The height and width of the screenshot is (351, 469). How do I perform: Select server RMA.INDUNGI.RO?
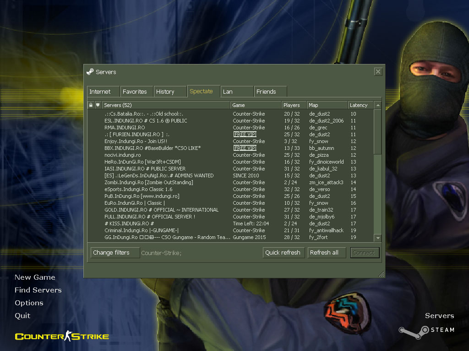(230, 128)
